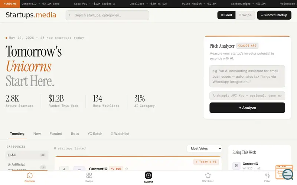297x185 pixels.
Task: Select the Funded tab
Action: pyautogui.click(x=56, y=134)
